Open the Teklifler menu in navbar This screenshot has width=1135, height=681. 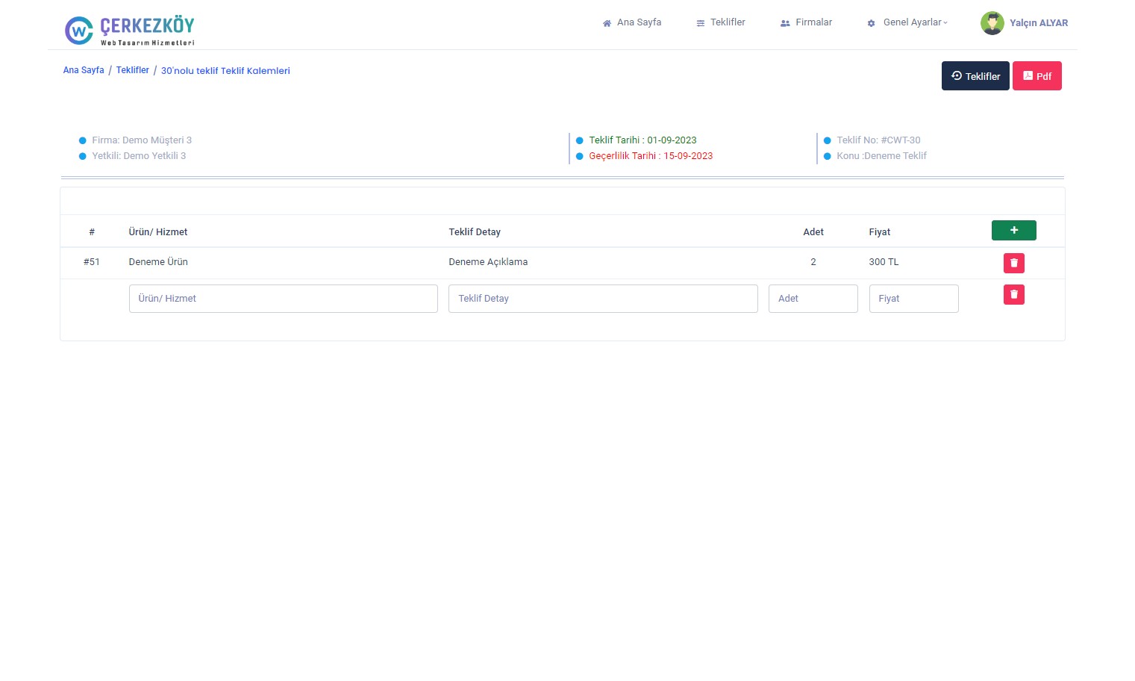[x=727, y=22]
